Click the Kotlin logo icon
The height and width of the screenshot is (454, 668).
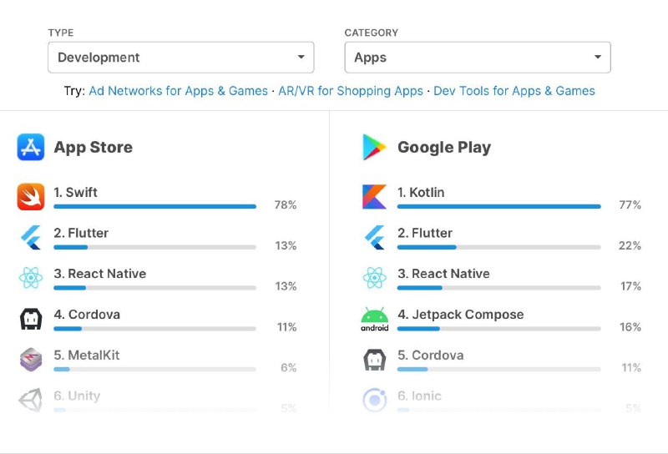pos(374,197)
